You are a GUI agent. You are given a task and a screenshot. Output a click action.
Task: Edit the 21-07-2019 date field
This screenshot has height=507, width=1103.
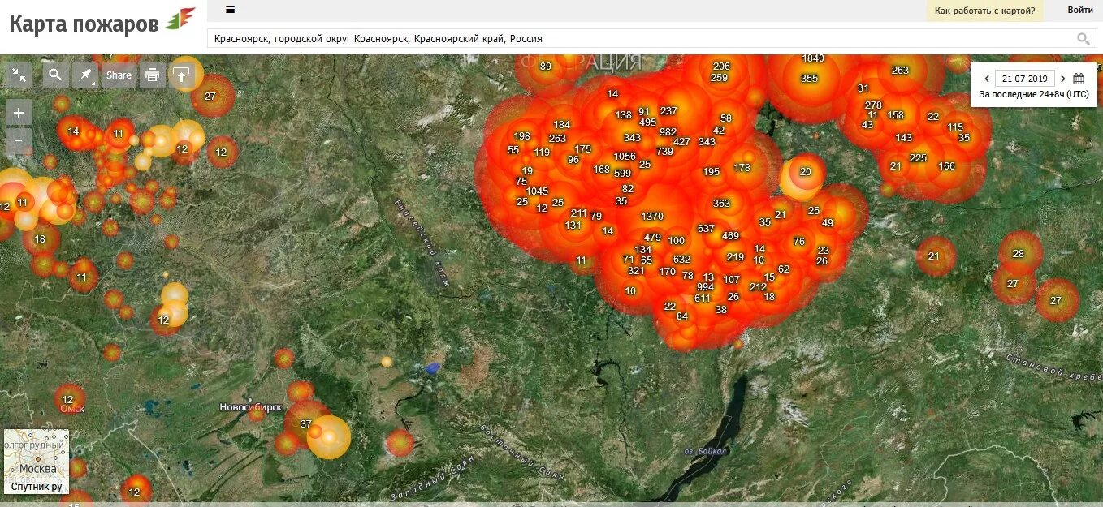point(1024,79)
